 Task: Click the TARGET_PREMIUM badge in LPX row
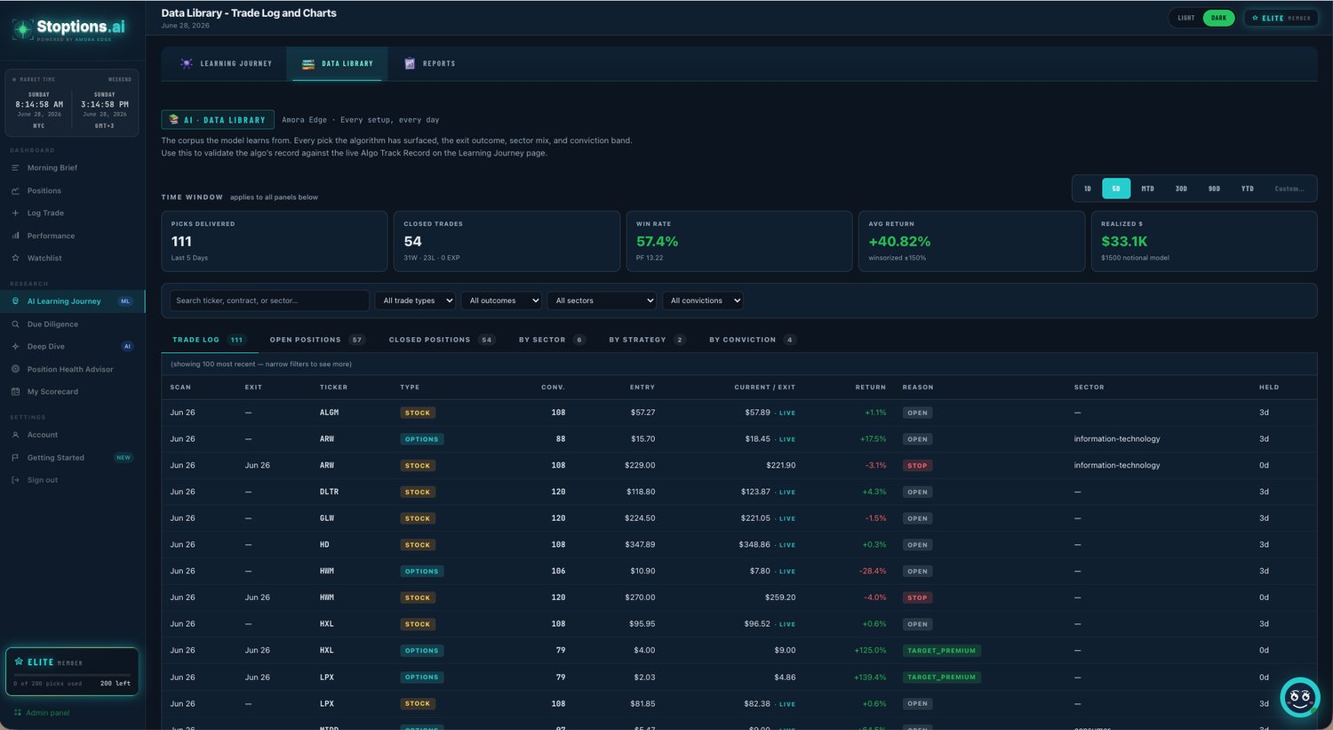941,678
